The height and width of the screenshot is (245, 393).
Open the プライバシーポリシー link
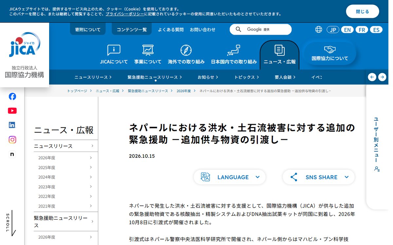[125, 14]
